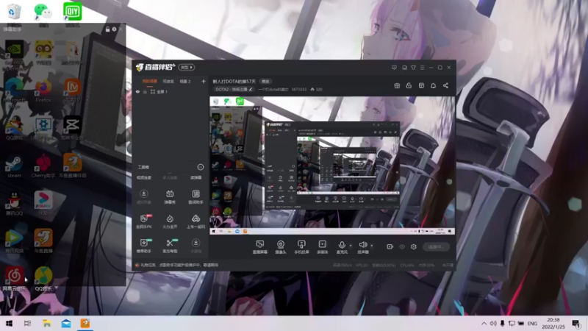Open the 官方剪辑 scissors clip tool
Viewport: 588px width, 331px height.
pyautogui.click(x=170, y=246)
